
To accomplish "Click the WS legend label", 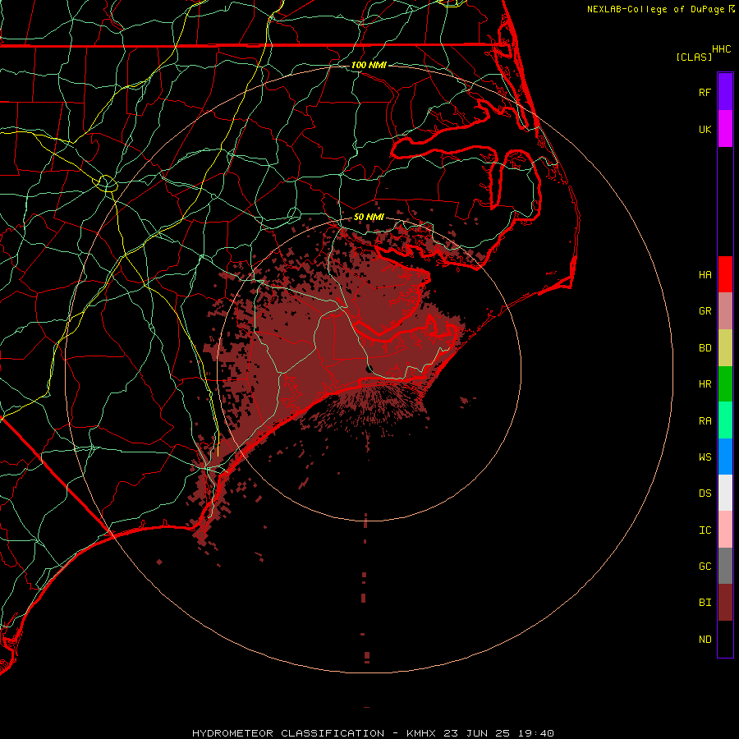I will [705, 457].
